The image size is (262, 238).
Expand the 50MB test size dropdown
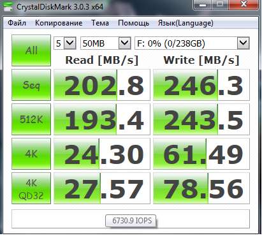(x=106, y=43)
